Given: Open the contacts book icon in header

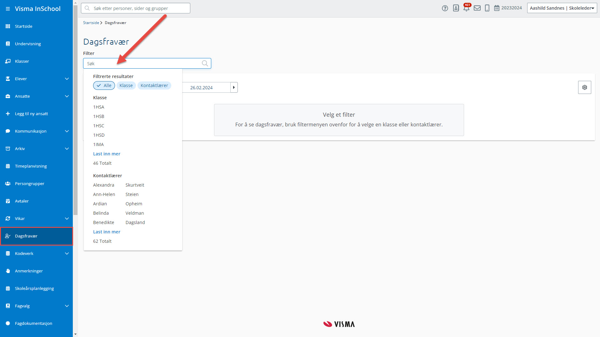Looking at the screenshot, I should (456, 8).
